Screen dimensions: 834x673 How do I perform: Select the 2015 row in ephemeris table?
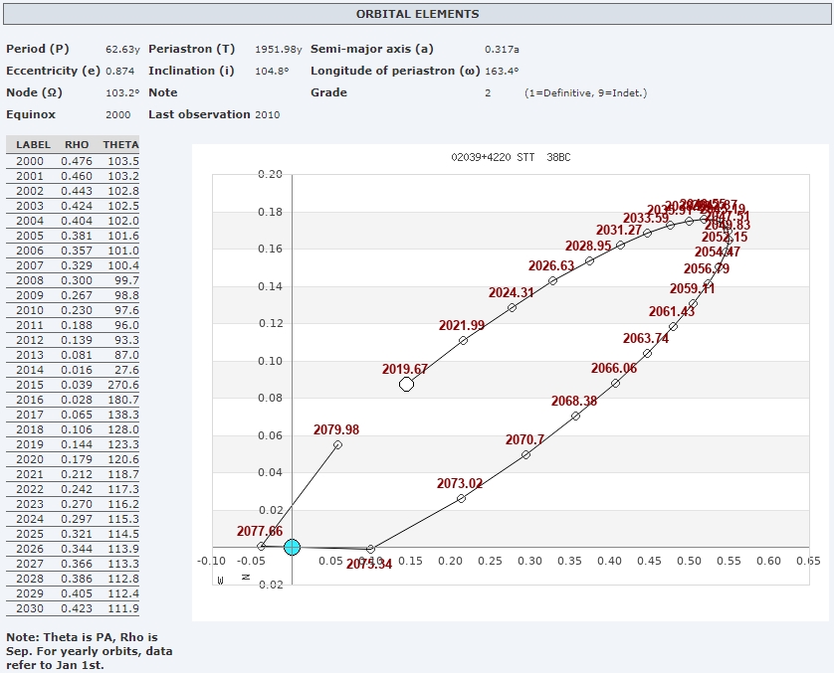click(73, 385)
